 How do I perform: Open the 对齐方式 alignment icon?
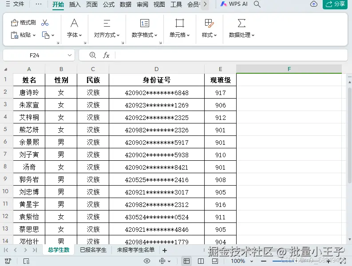(x=107, y=23)
